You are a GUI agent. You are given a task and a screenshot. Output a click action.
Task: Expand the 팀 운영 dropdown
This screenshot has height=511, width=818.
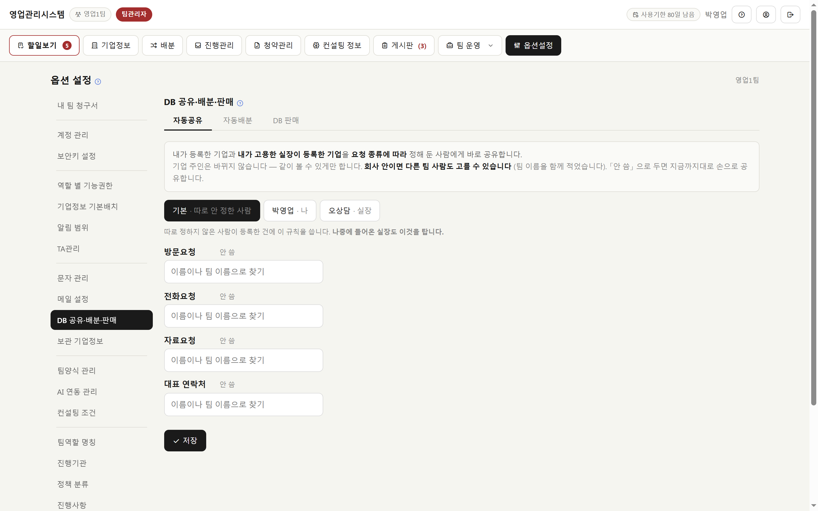470,45
